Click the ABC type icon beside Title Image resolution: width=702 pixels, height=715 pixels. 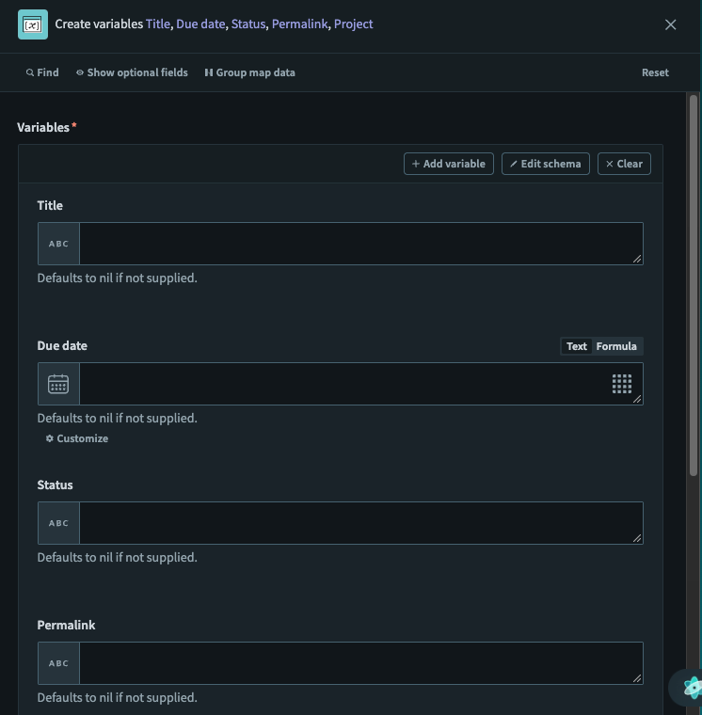58,244
